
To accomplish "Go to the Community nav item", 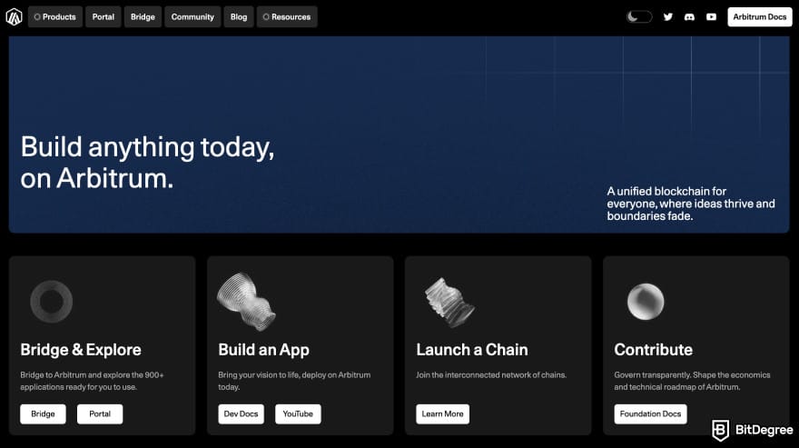I will tap(192, 17).
